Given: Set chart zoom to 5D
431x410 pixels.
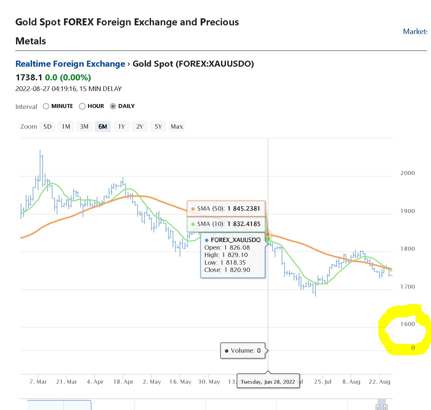Looking at the screenshot, I should [48, 127].
